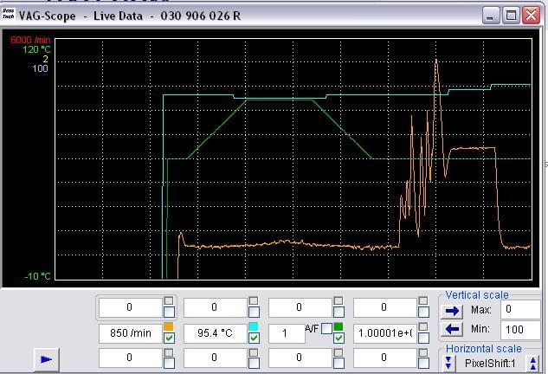Viewport: 548px width, 374px height.
Task: Maximize the VAG-Scope window
Action: point(511,16)
